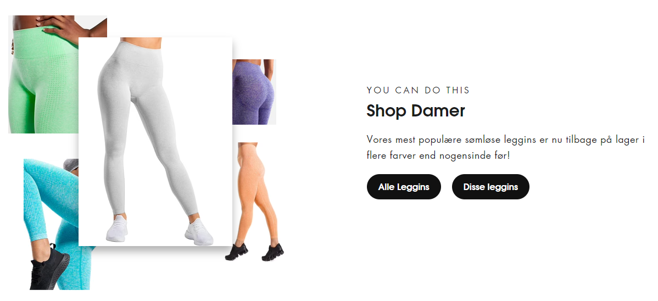Choose the purple leggings thumbnail
This screenshot has height=301, width=658.
coord(254,92)
